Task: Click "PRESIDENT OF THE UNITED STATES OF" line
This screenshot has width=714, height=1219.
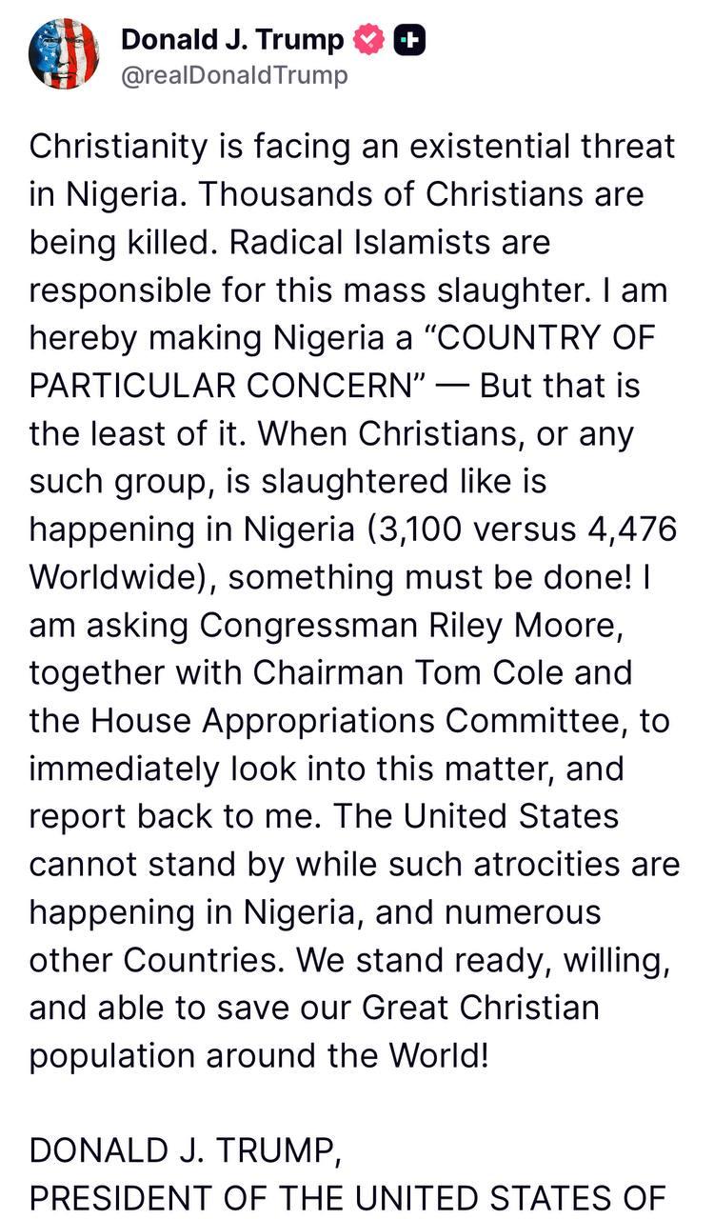Action: click(x=347, y=1197)
